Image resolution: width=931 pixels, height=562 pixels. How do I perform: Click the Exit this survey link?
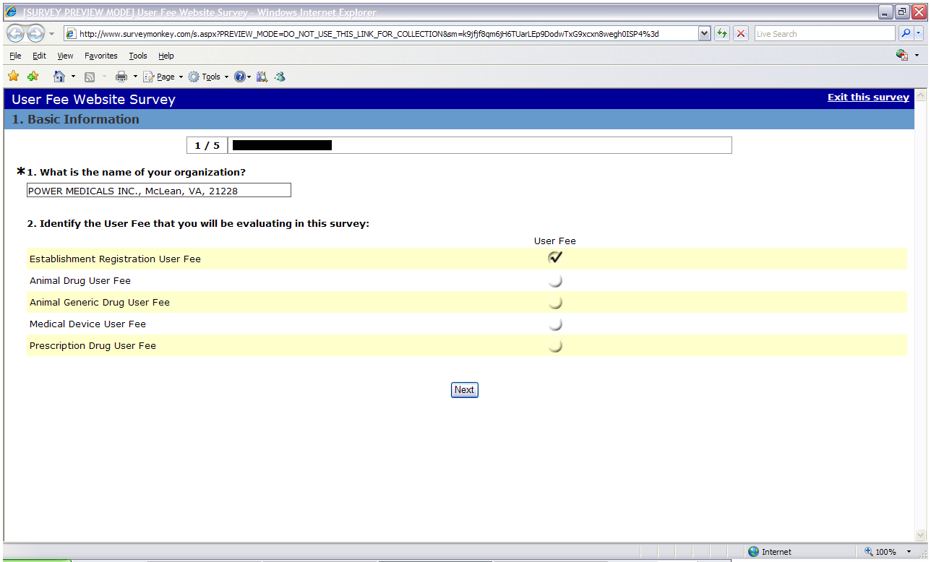click(x=868, y=98)
